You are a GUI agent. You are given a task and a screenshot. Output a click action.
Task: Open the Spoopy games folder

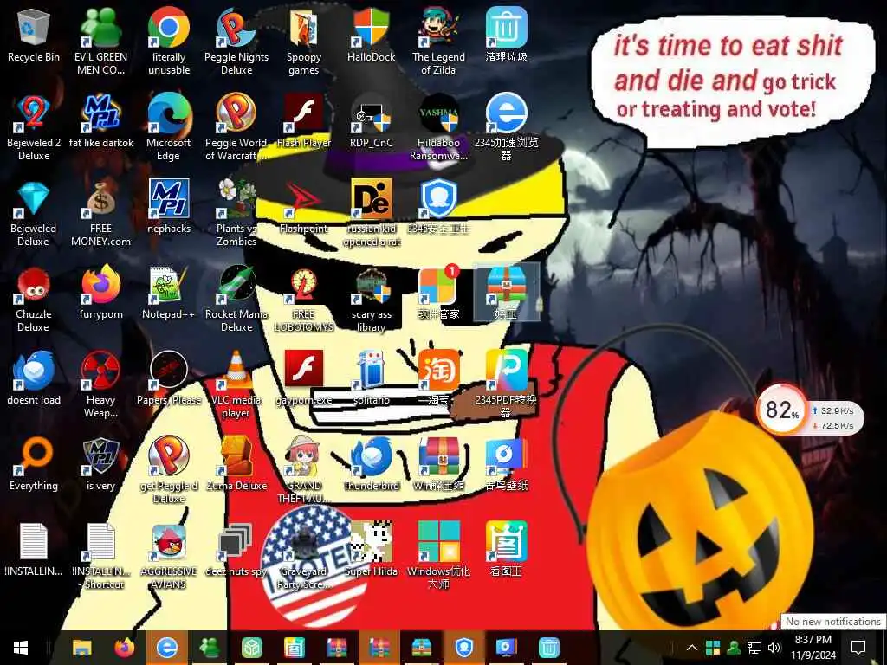[x=304, y=41]
